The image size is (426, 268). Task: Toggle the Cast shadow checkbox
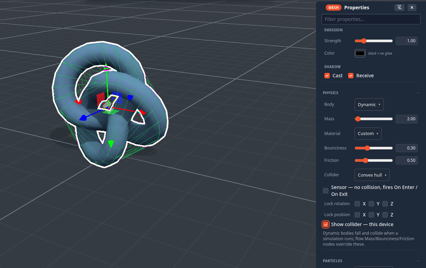327,76
